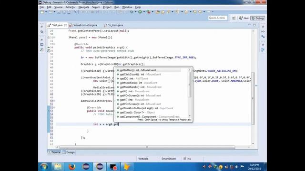The image size is (305, 171).
Task: Switch to the Java perspective
Action: (x=244, y=18)
